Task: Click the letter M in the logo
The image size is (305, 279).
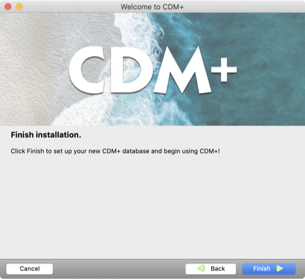Action: tap(183, 71)
